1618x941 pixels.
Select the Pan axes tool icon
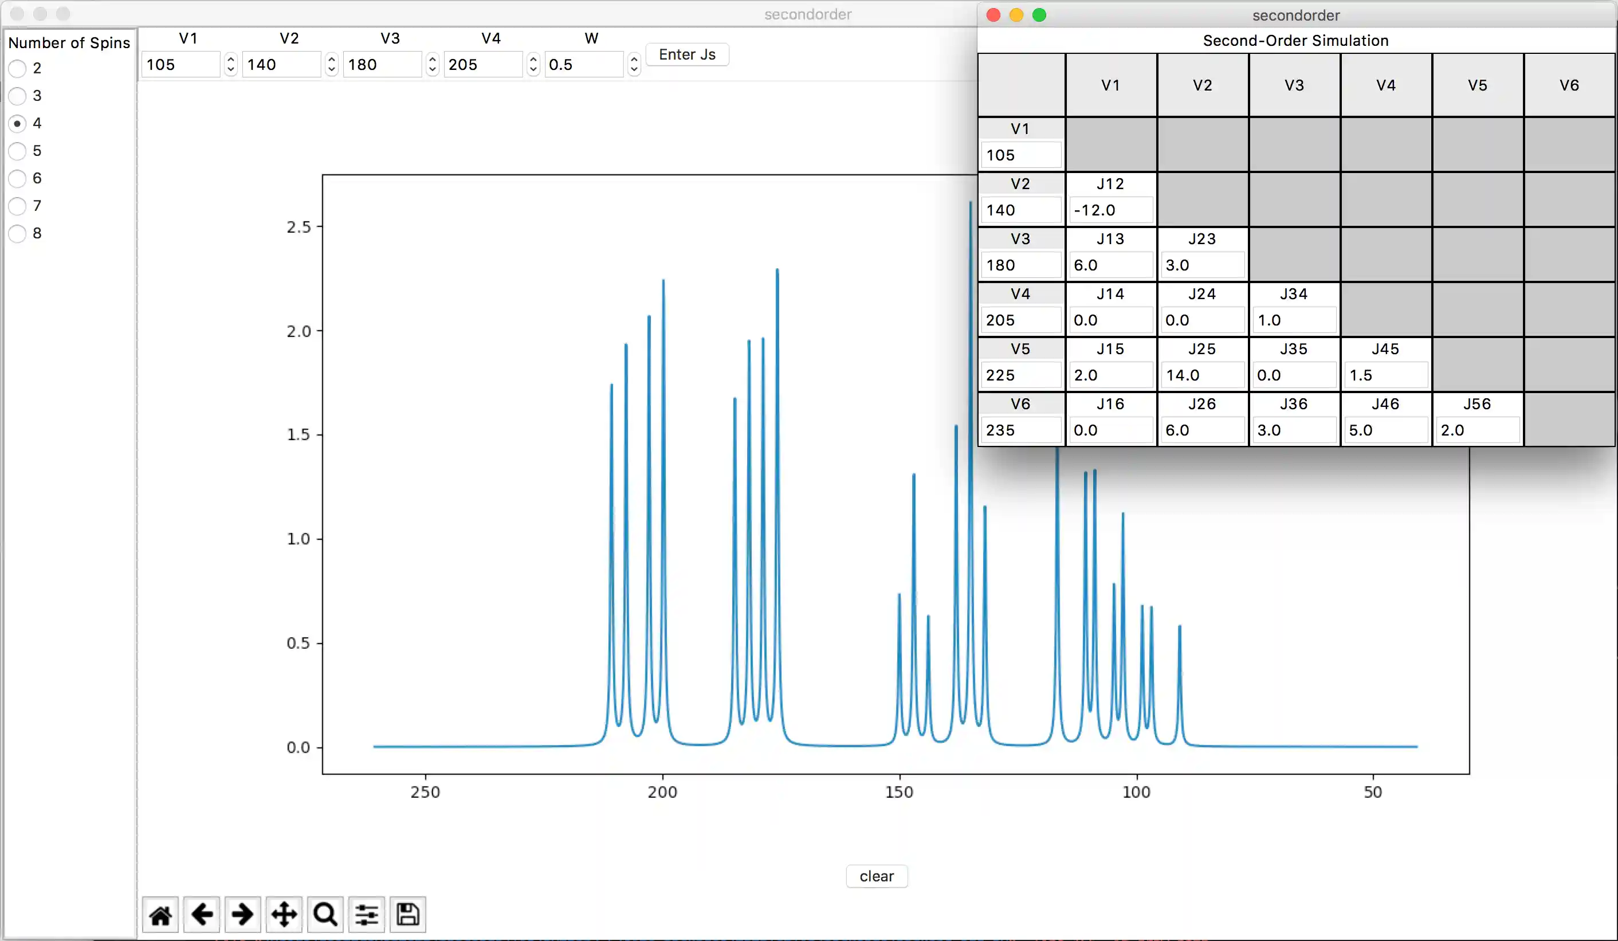click(x=284, y=914)
